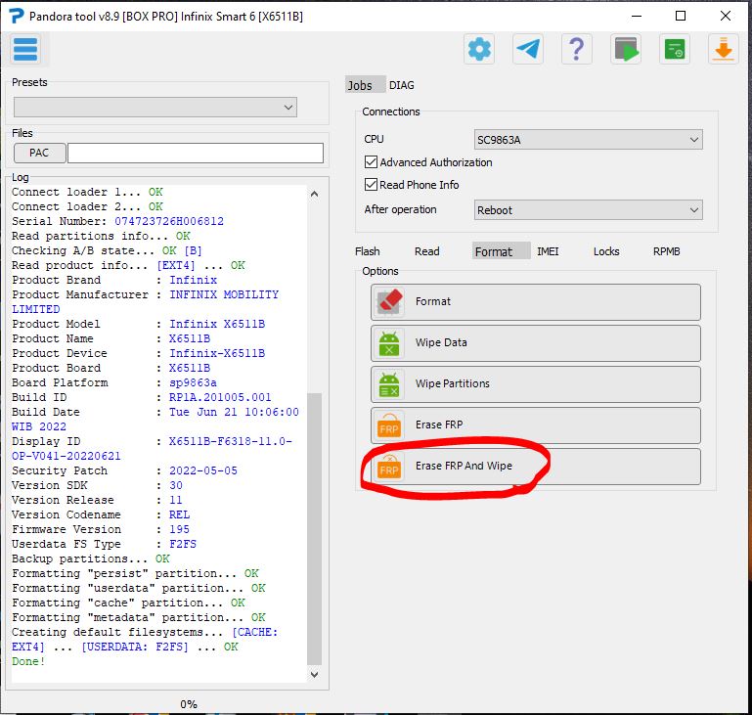The height and width of the screenshot is (715, 752).
Task: Click the 'Infinix X6511B' product model value
Action: coord(217,324)
